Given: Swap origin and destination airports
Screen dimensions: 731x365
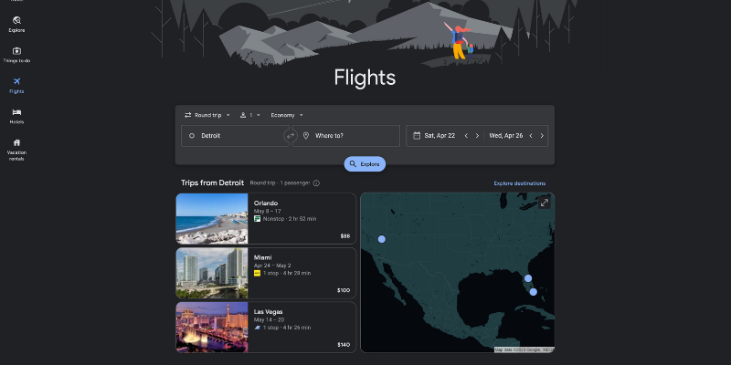Looking at the screenshot, I should 291,136.
